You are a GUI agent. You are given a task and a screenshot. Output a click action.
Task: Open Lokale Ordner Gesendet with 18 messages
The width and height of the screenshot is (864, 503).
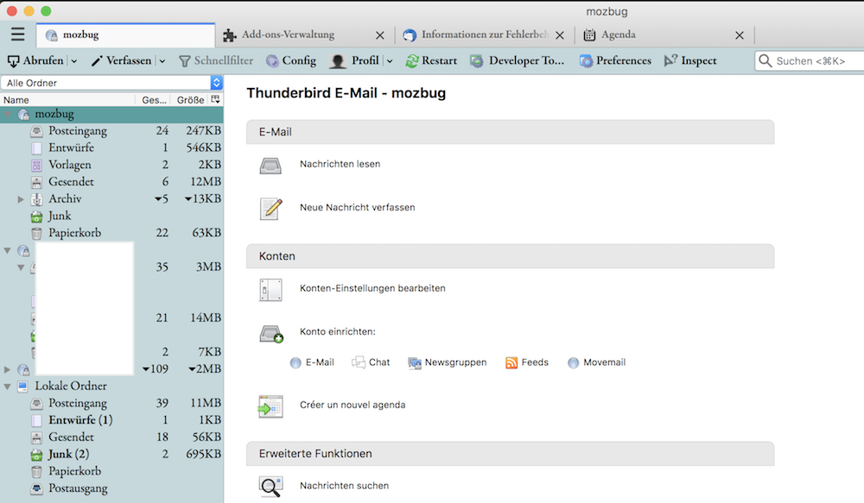tap(71, 437)
